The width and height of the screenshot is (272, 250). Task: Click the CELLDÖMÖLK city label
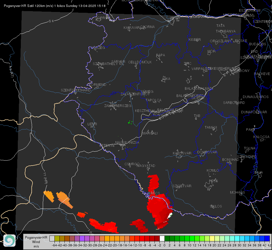click(x=140, y=62)
